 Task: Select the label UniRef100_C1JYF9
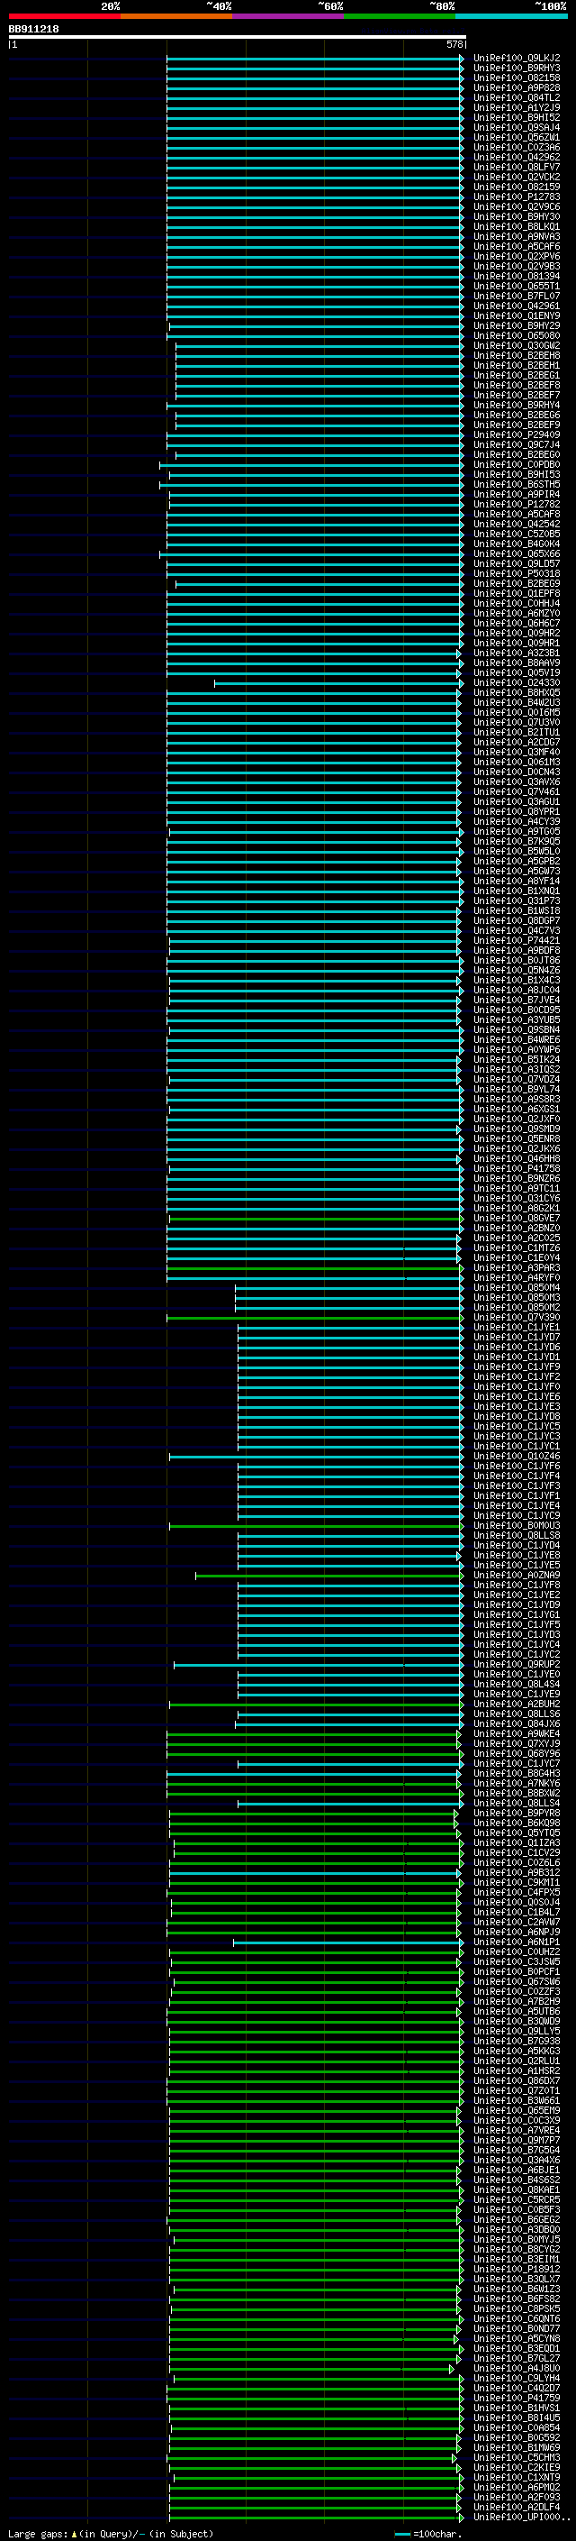pos(517,1367)
